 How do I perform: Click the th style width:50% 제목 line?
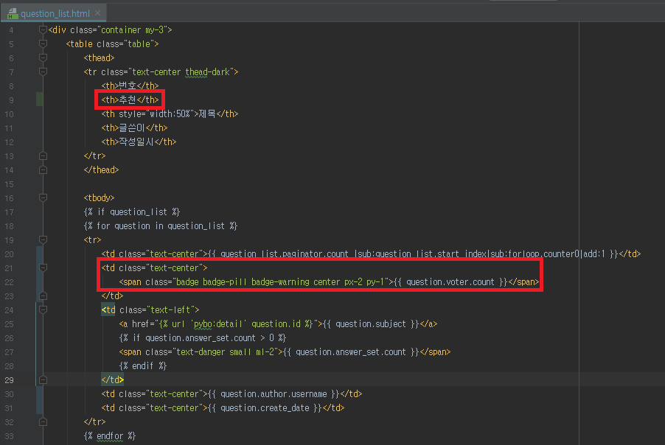pos(170,114)
